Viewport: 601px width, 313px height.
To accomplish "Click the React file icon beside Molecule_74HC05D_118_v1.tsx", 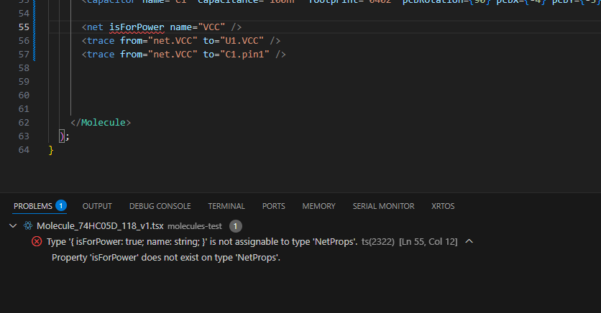I will coord(28,225).
